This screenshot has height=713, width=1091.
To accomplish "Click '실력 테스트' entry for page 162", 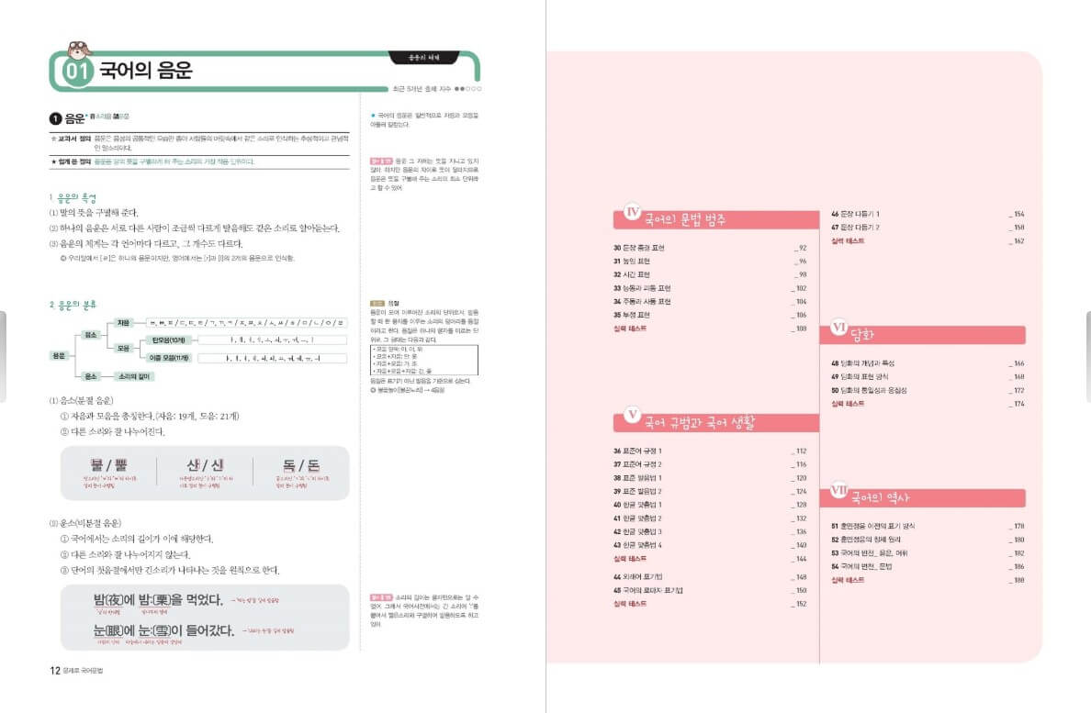I will click(928, 241).
